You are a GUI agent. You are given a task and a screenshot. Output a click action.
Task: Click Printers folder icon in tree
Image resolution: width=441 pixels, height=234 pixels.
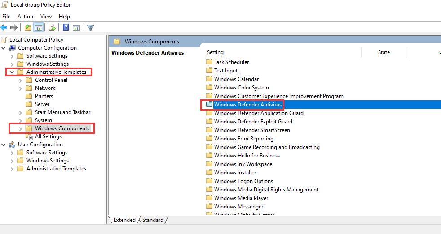29,96
